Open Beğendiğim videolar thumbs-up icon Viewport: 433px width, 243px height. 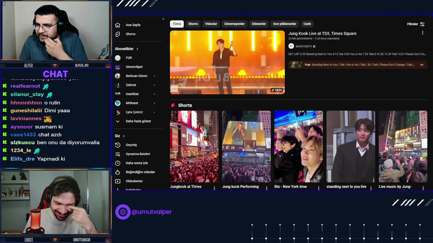click(118, 172)
